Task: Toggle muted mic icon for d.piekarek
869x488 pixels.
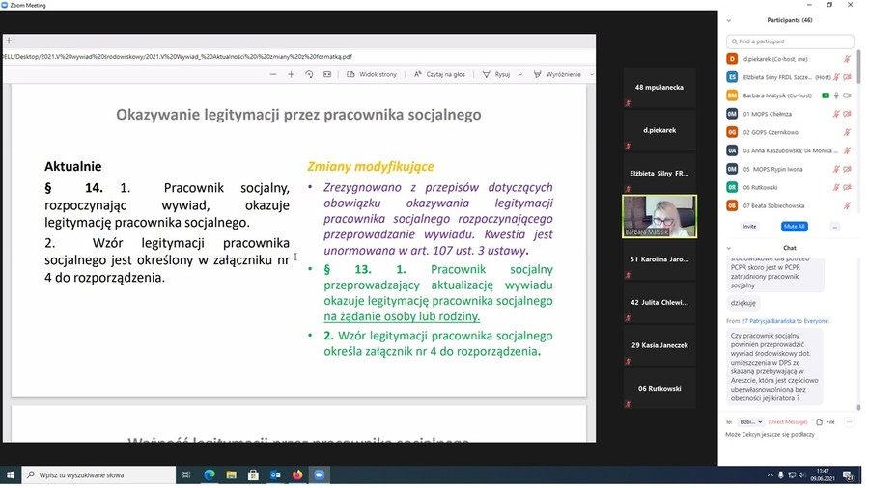Action: 847,59
